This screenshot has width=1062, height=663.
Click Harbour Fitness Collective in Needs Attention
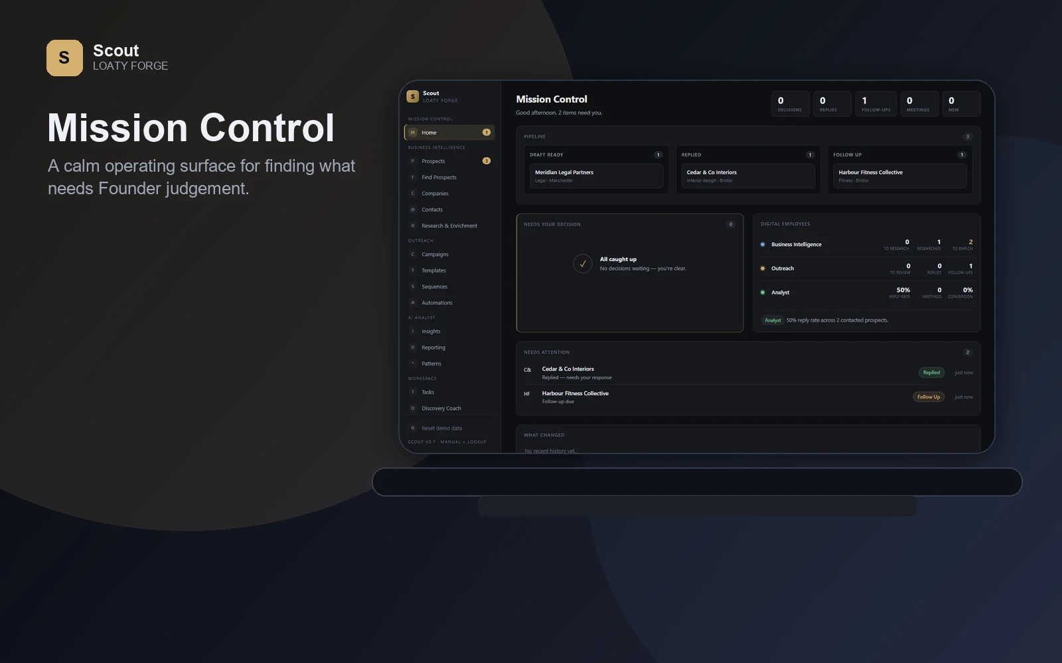pos(575,394)
